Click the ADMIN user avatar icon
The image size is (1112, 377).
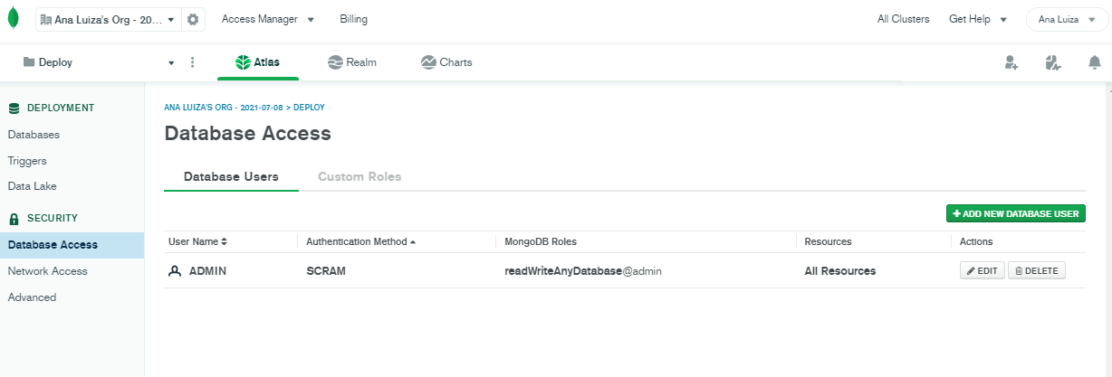coord(176,270)
